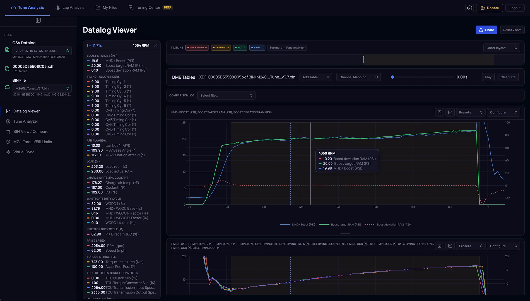Open MG1 Torque/Fill Limits shield item
530x301 pixels.
point(32,142)
